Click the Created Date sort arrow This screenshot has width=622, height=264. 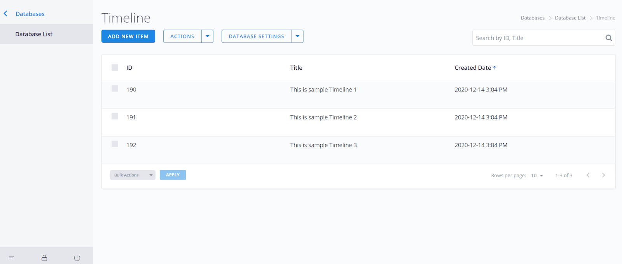click(494, 67)
